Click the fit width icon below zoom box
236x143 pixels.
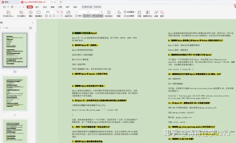click(x=50, y=16)
